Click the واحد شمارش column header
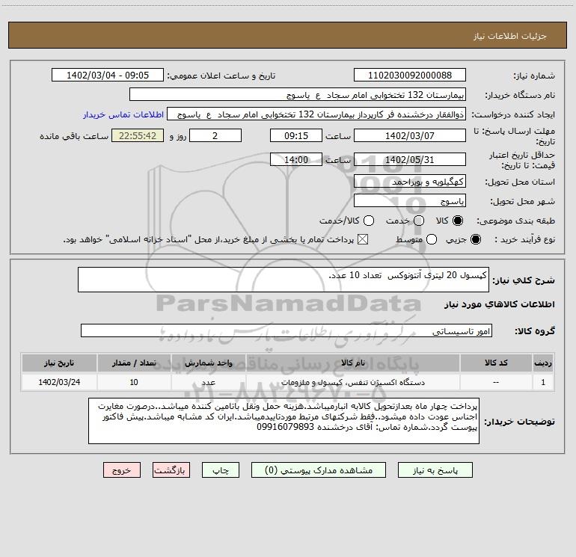The image size is (576, 557). pyautogui.click(x=208, y=363)
